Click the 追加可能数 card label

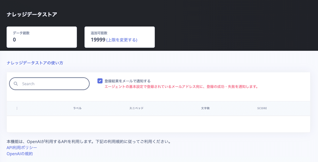(x=99, y=33)
